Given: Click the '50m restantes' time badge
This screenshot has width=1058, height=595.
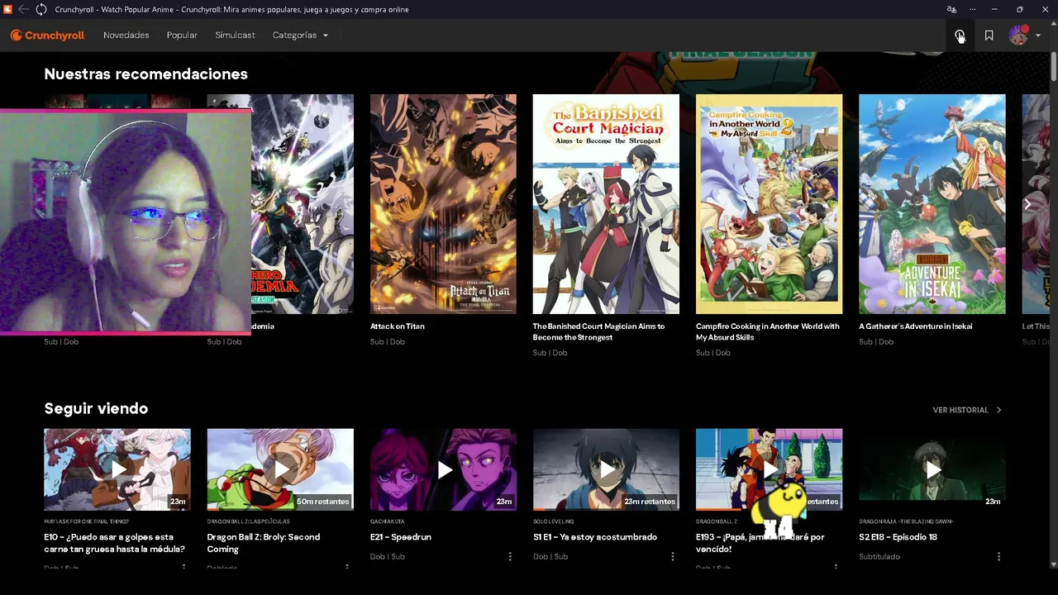Looking at the screenshot, I should pos(322,502).
